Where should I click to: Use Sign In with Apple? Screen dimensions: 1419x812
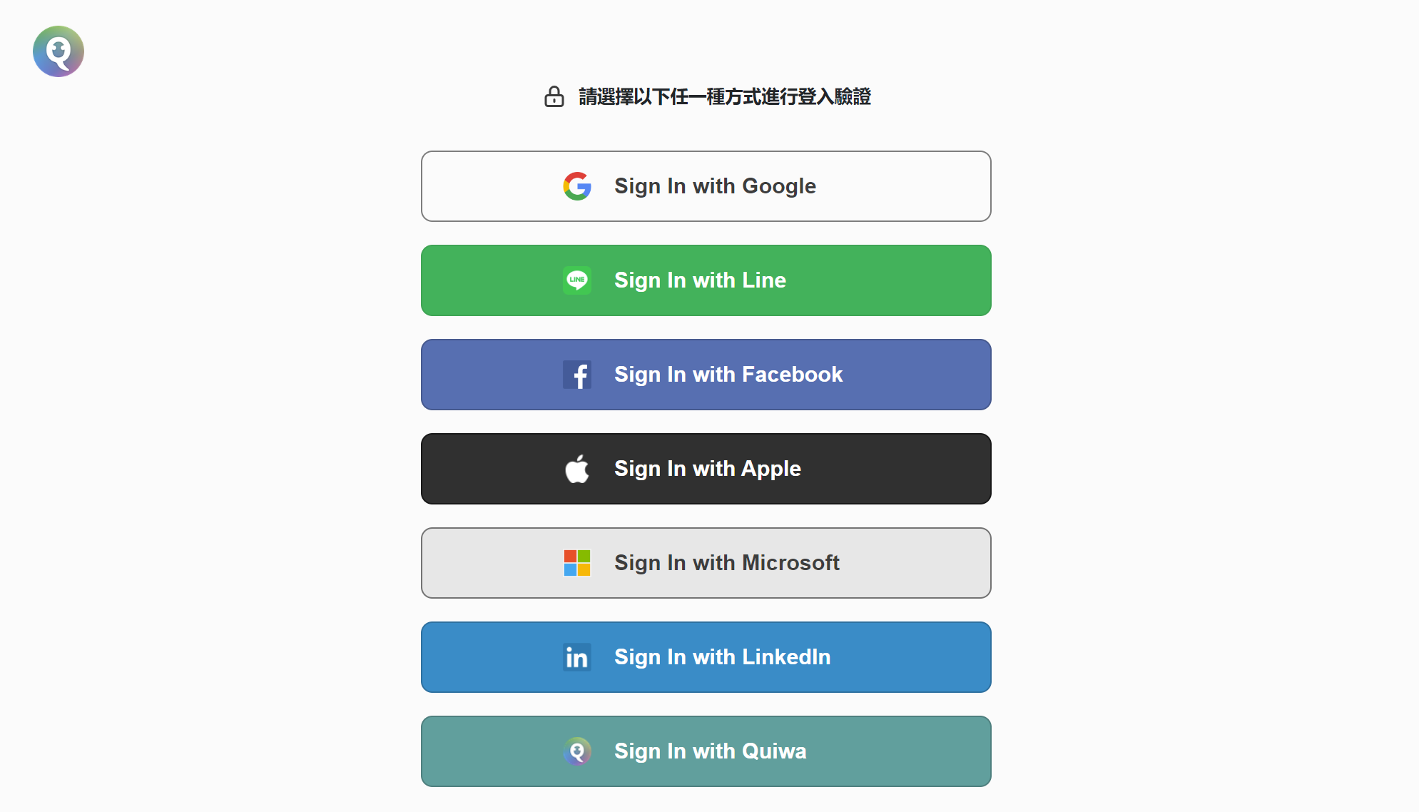click(706, 469)
